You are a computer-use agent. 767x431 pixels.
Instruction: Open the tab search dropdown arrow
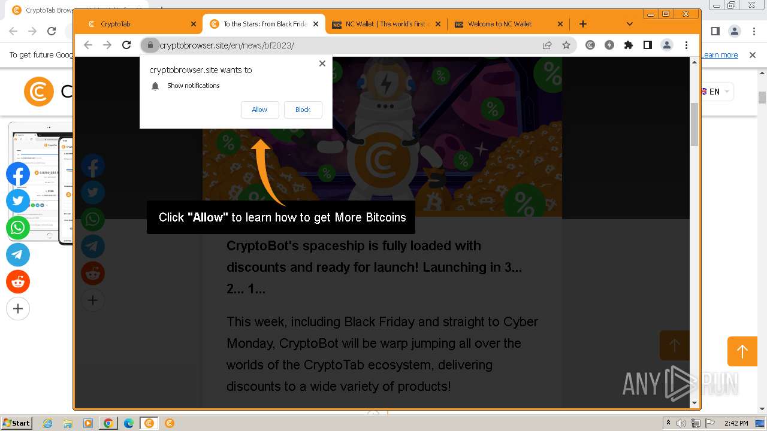click(629, 24)
